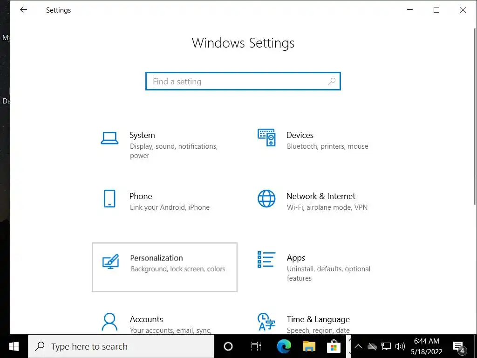Click the taskbar Type here to search box
Viewport: 477px width, 358px height.
121,346
